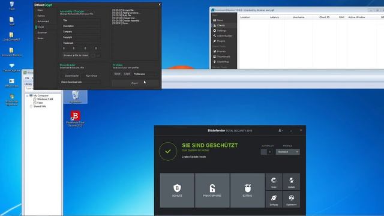
Task: Switch to the Main tab in Deluxe Crypt
Action: click(40, 10)
